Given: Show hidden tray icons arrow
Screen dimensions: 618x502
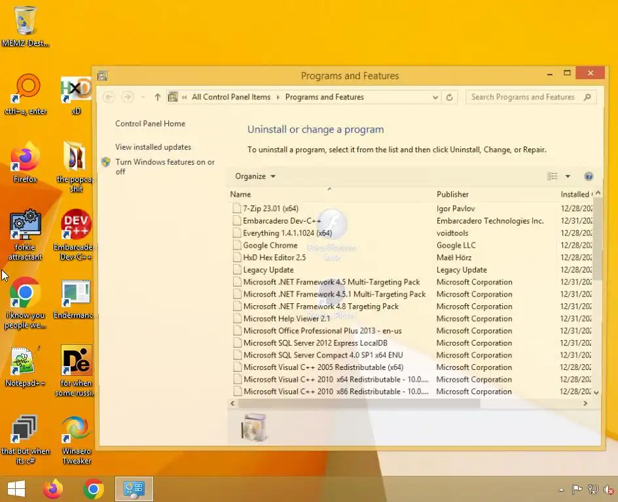Looking at the screenshot, I should point(561,490).
